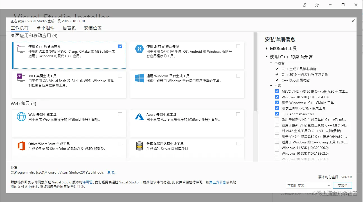Check C++ MFC for v142 option
363x202 pixels.
pyautogui.click(x=277, y=125)
